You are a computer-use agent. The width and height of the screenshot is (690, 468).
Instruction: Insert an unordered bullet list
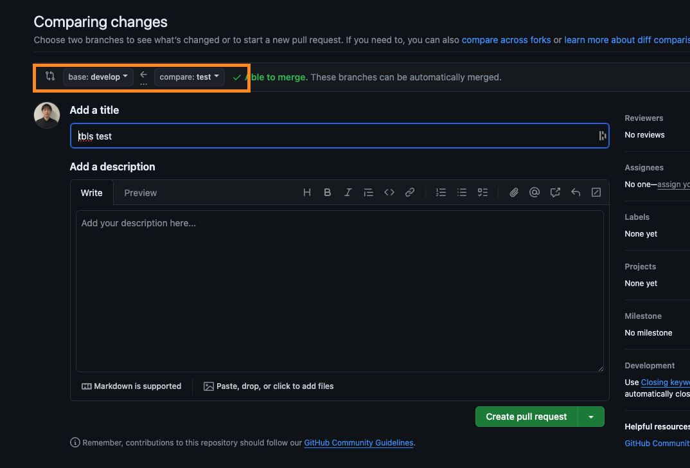coord(462,192)
